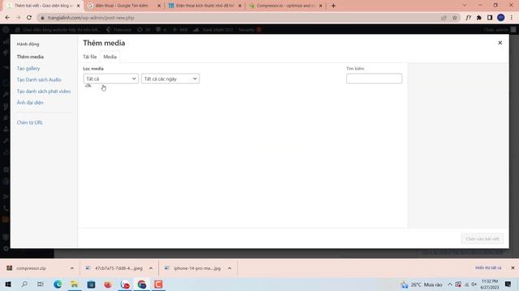The image size is (519, 291).
Task: Choose Tạo danh sách phát video
Action: tap(44, 91)
